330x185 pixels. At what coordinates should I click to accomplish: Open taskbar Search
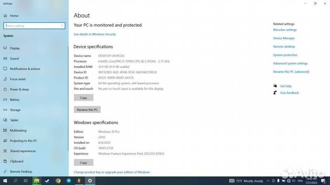pyautogui.click(x=16, y=181)
